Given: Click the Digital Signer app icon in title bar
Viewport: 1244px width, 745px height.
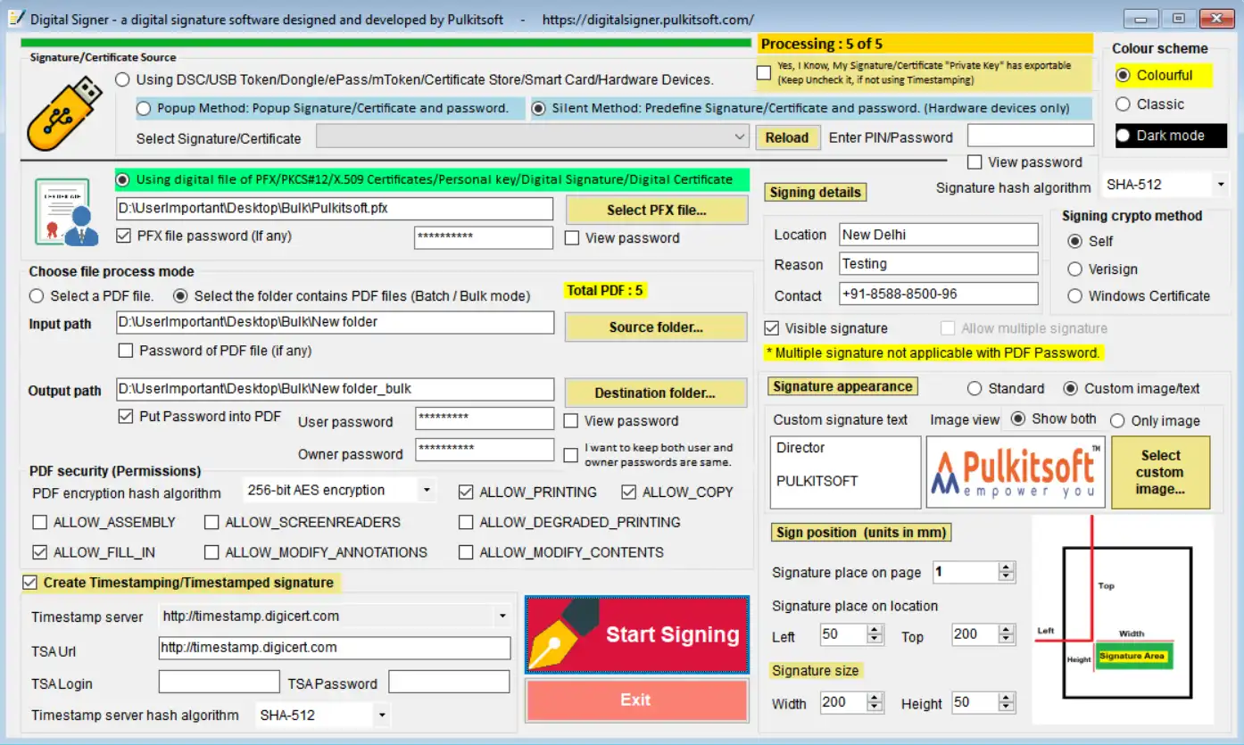Looking at the screenshot, I should click(x=15, y=19).
